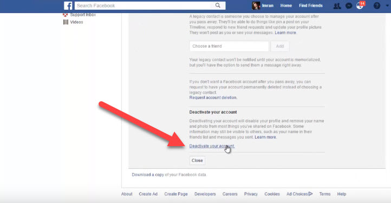The width and height of the screenshot is (391, 203).
Task: Focus the Search Facebook field
Action: [150, 5]
